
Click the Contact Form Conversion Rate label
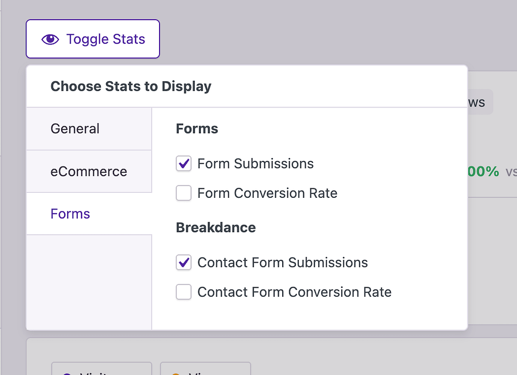[294, 292]
